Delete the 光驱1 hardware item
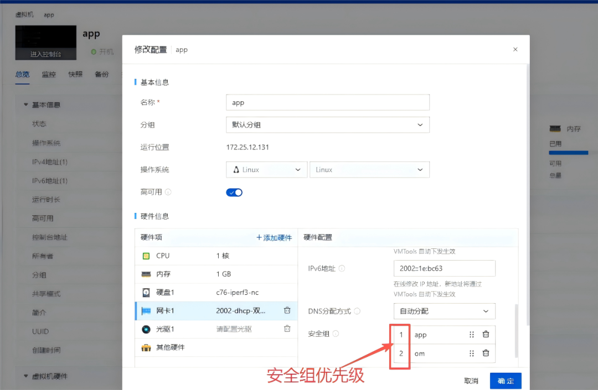598x390 pixels. [x=287, y=329]
